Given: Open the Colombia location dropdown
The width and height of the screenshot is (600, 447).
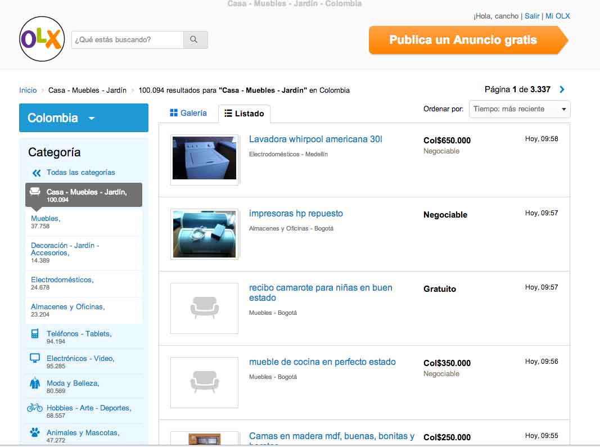Looking at the screenshot, I should click(83, 118).
